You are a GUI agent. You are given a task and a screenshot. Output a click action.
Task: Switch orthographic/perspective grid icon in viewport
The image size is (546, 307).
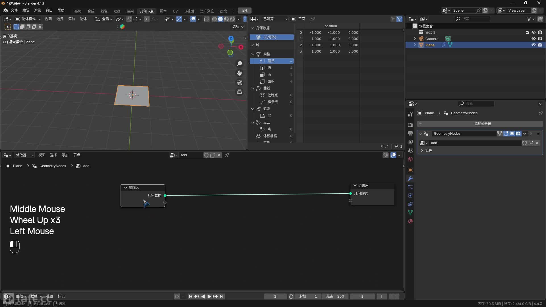pyautogui.click(x=239, y=92)
